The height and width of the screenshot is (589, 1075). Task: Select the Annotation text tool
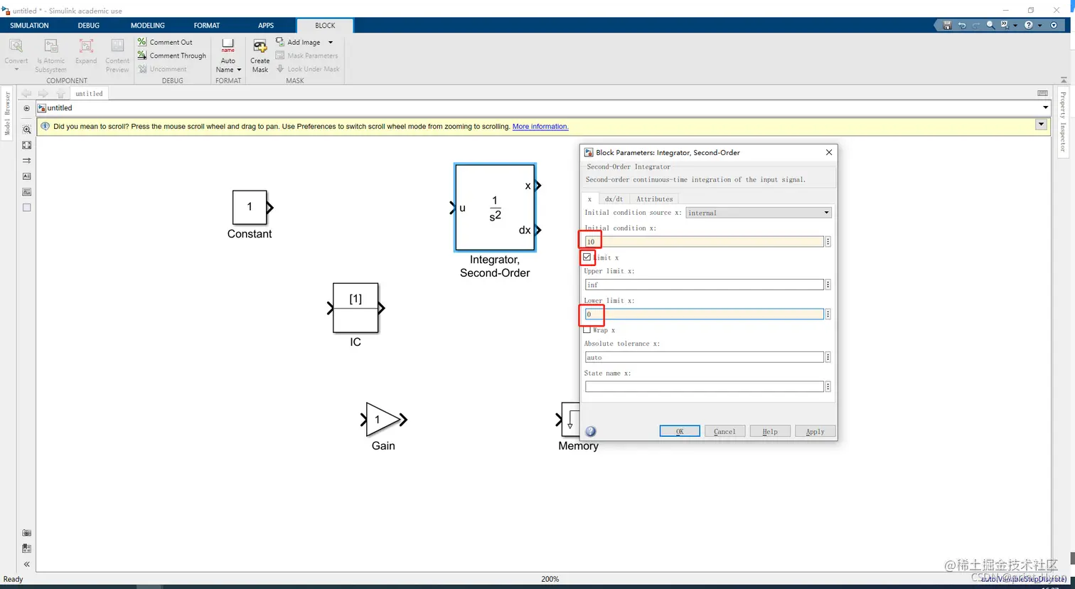26,176
